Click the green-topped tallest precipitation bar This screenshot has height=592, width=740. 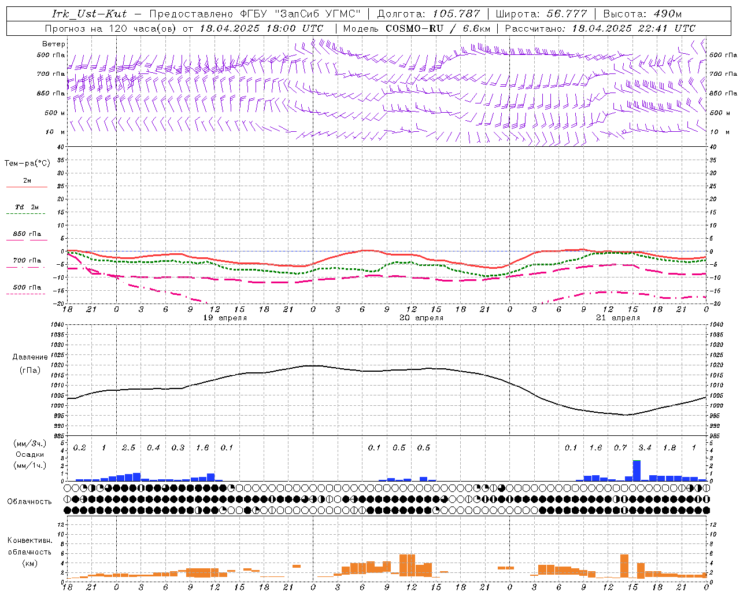[637, 471]
